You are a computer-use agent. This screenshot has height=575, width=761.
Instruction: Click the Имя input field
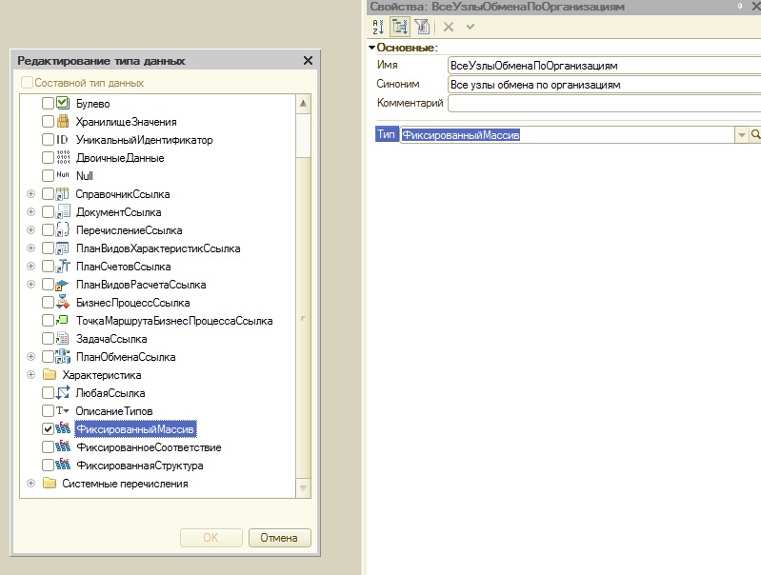604,66
